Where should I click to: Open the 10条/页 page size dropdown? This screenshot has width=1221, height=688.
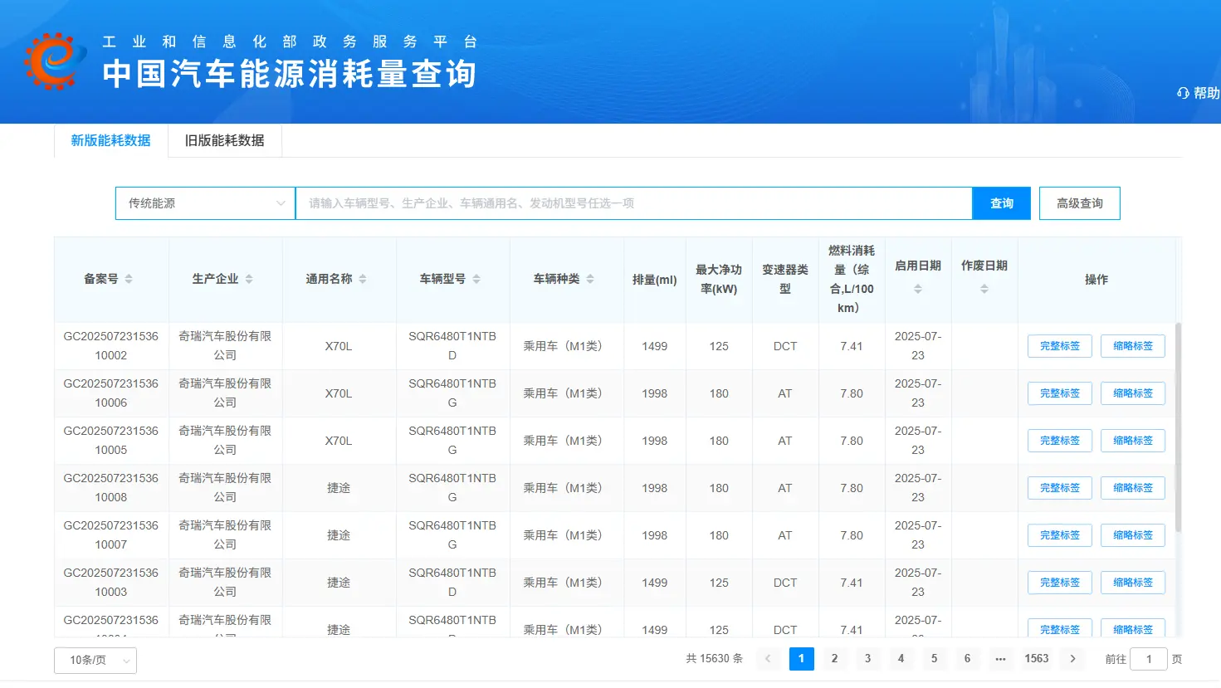pyautogui.click(x=95, y=661)
